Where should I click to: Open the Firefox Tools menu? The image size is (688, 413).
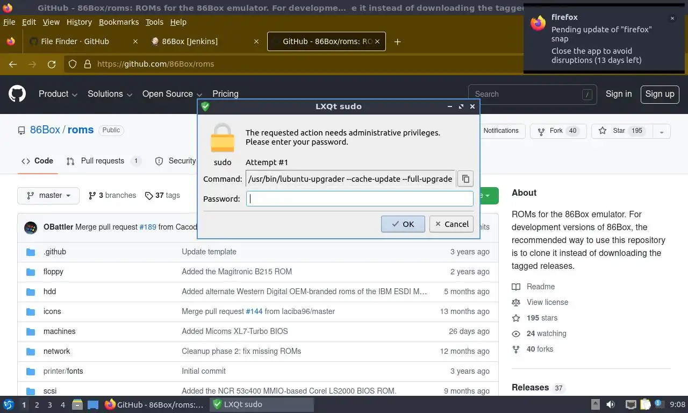(x=154, y=22)
